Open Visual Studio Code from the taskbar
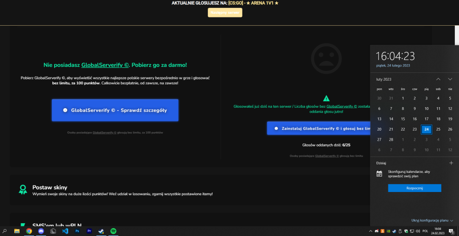 pos(65,231)
